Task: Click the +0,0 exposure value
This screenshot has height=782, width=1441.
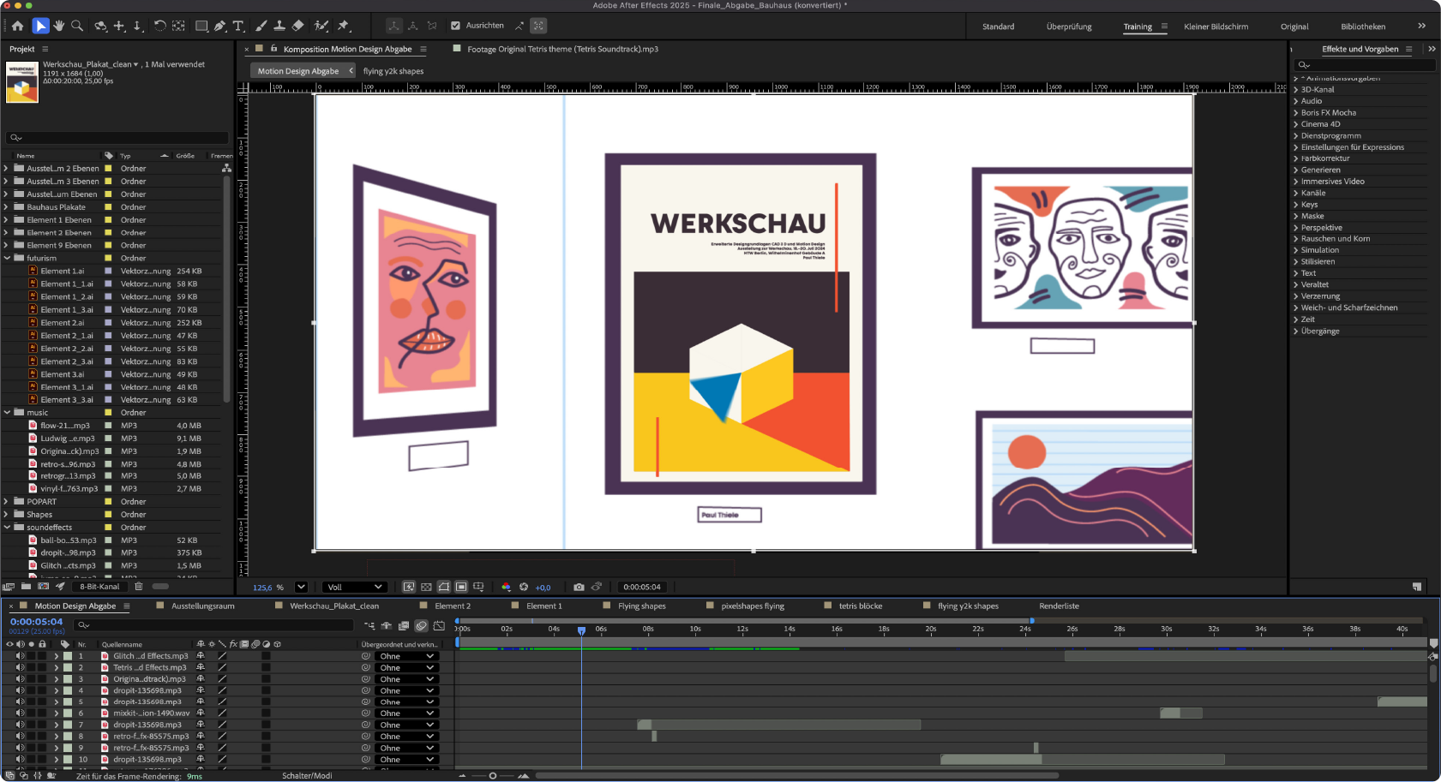Action: pyautogui.click(x=543, y=588)
